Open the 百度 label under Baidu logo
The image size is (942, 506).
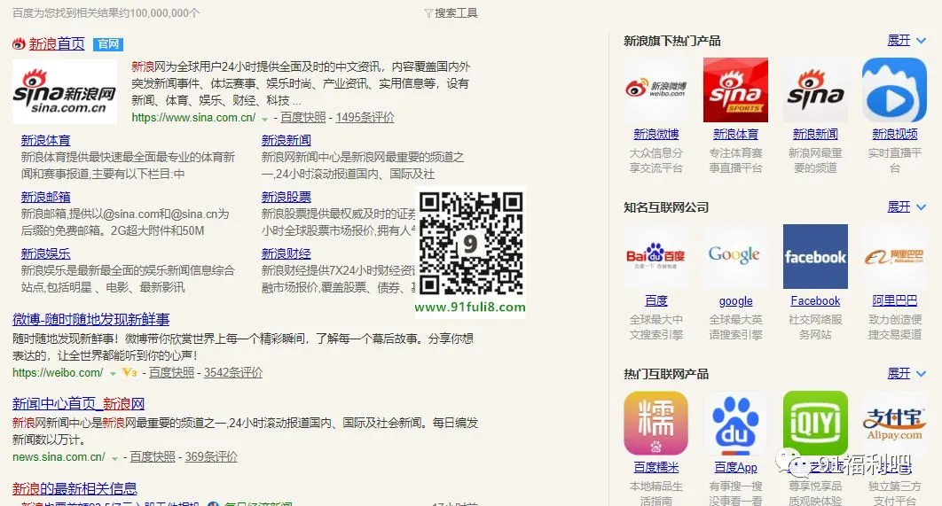656,300
